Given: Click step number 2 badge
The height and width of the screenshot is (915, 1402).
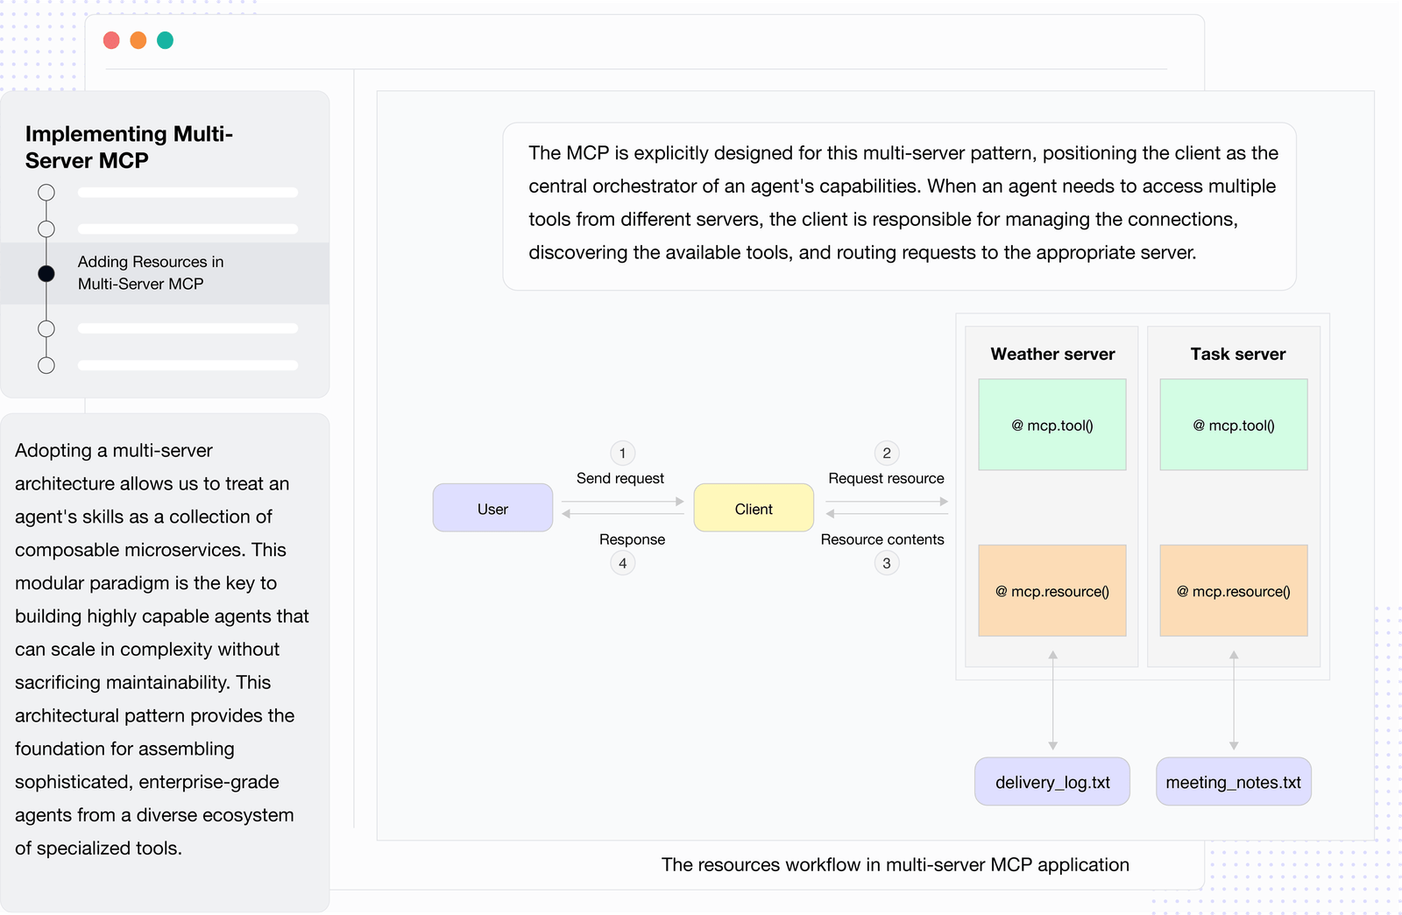Looking at the screenshot, I should click(887, 453).
